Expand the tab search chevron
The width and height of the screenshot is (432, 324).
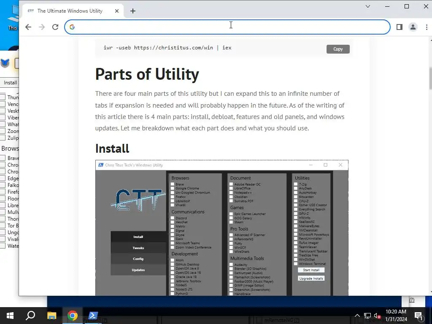pyautogui.click(x=368, y=6)
